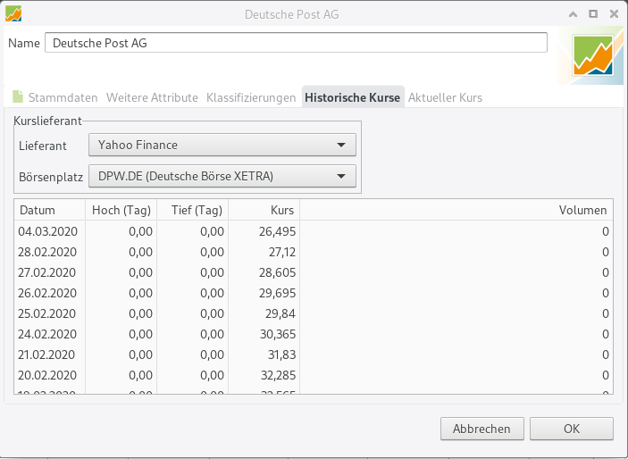Confirm the dialog with OK
Image resolution: width=628 pixels, height=459 pixels.
pos(572,429)
